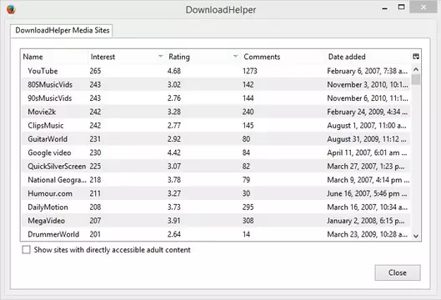Click the scrollbar up arrow
This screenshot has width=441, height=300.
coord(416,69)
